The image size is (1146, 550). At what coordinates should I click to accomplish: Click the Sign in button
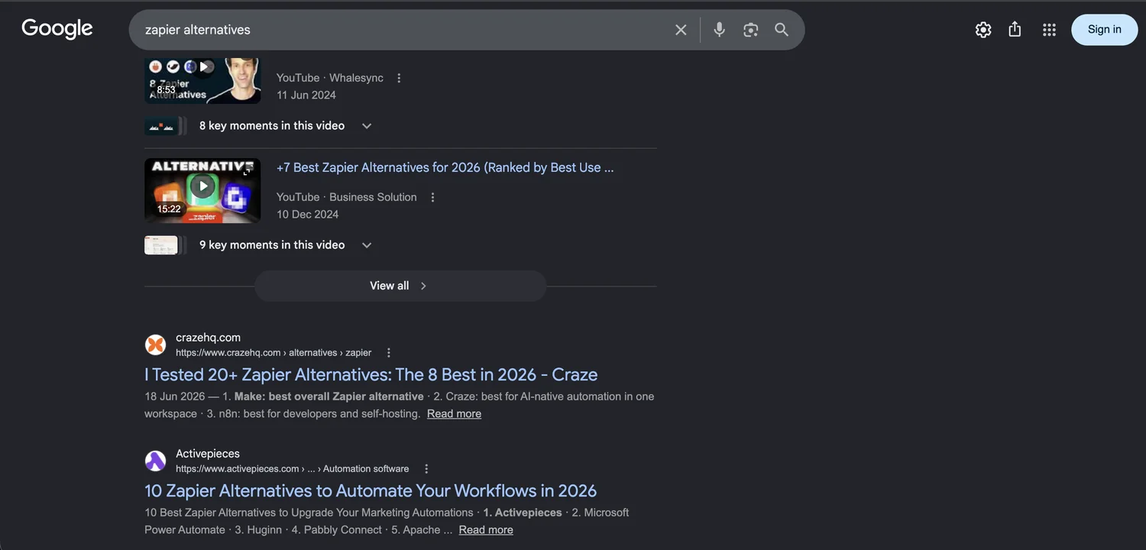click(1104, 30)
